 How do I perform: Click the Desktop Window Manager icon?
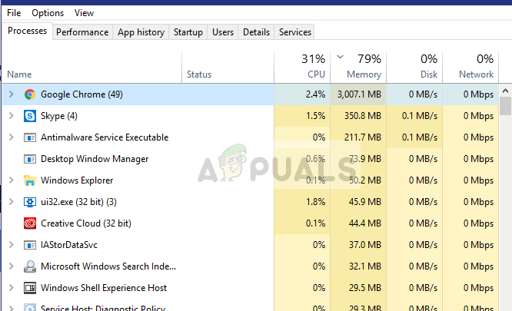(30, 159)
